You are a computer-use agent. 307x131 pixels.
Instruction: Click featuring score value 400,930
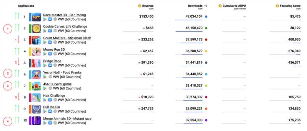pos(294,39)
